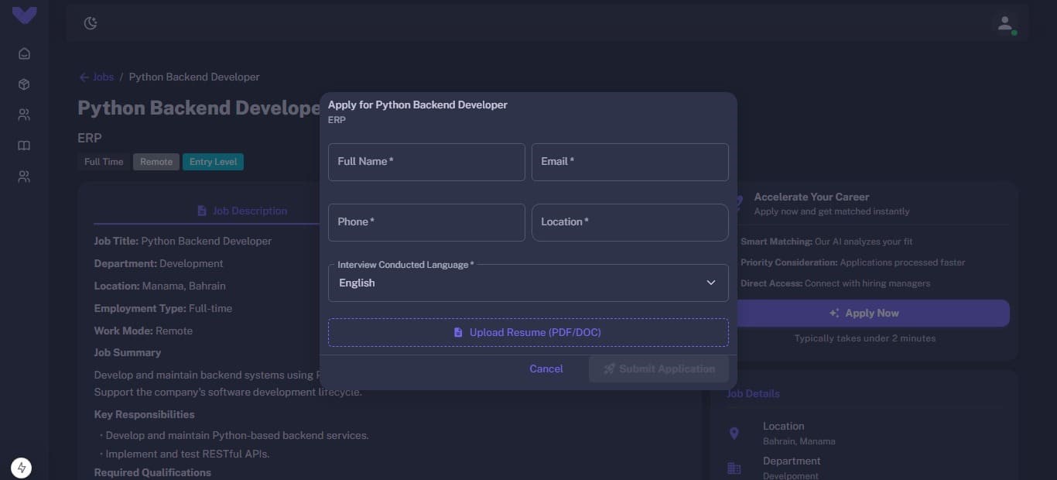Expand the Interview Conducted Language dropdown
The image size is (1057, 480).
(518, 283)
